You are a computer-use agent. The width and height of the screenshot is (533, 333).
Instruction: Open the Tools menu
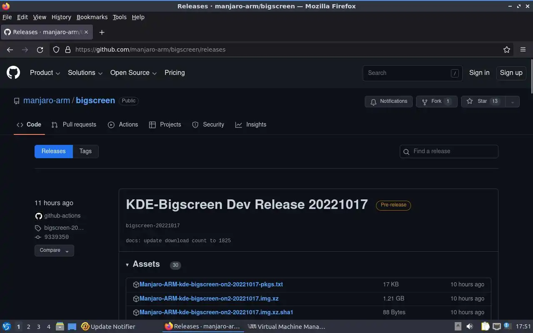(x=120, y=17)
